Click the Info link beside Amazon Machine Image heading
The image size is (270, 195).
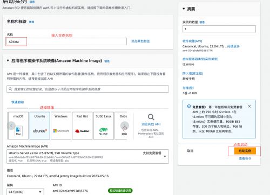pos(107,61)
